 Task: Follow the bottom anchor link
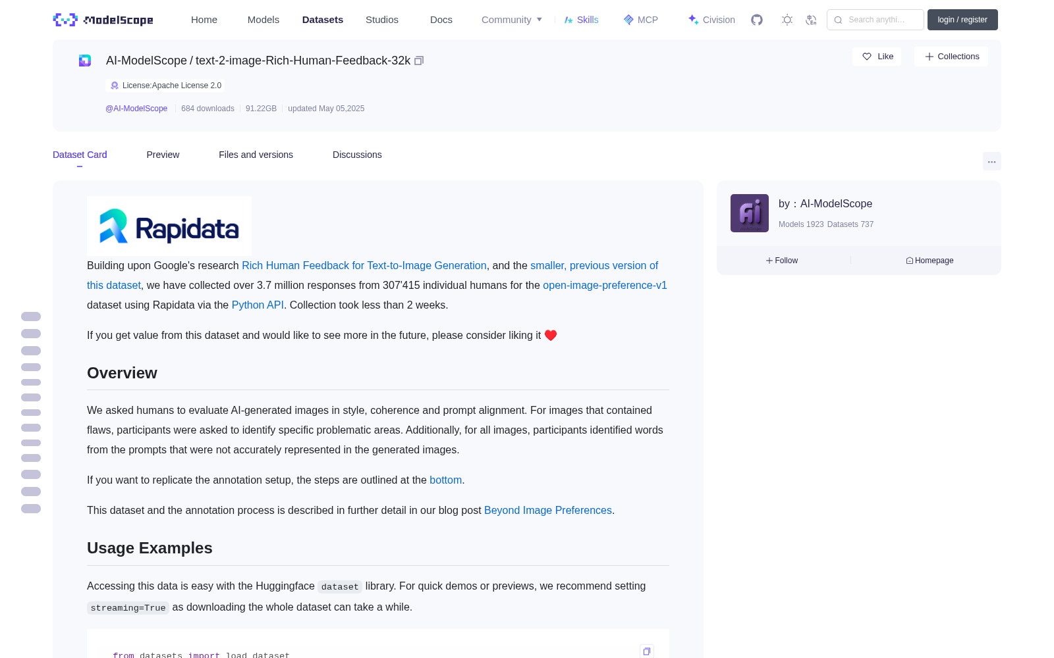tap(445, 480)
